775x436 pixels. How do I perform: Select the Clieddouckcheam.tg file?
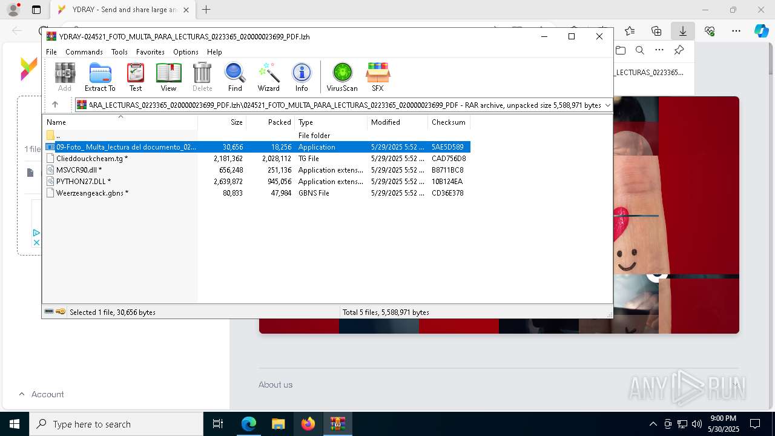pyautogui.click(x=257, y=159)
